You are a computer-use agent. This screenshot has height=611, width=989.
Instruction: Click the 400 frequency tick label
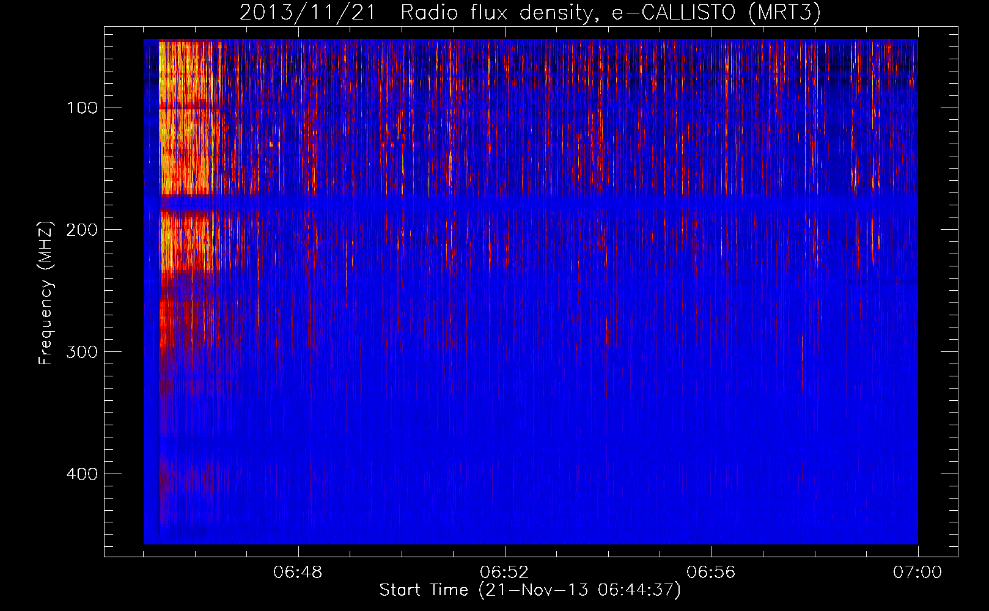pos(81,474)
